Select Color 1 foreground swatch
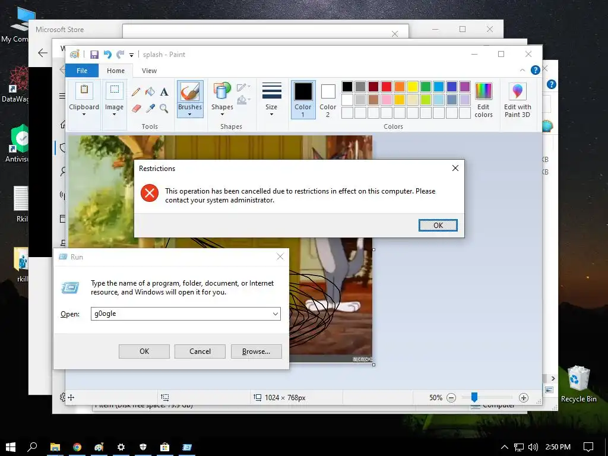Image resolution: width=608 pixels, height=456 pixels. click(x=303, y=100)
